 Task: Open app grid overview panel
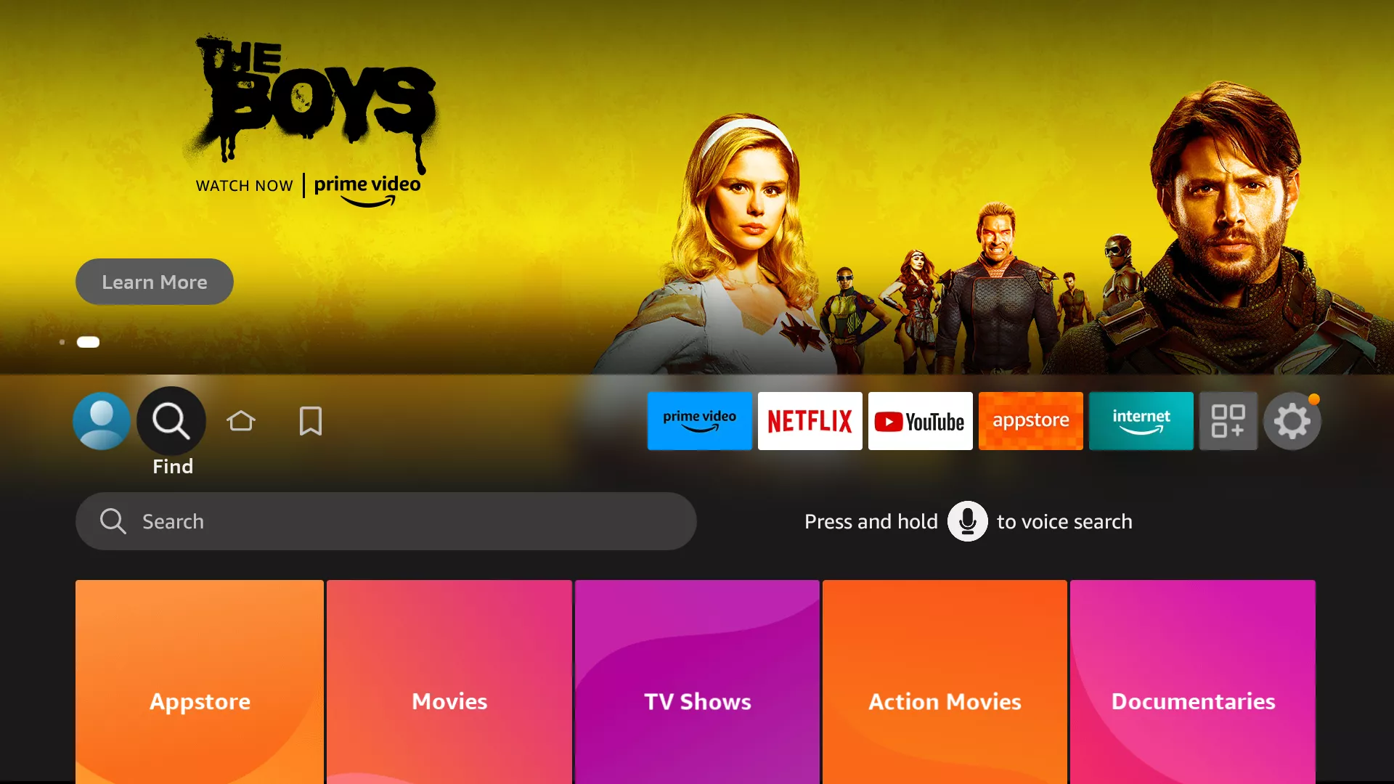(1226, 420)
